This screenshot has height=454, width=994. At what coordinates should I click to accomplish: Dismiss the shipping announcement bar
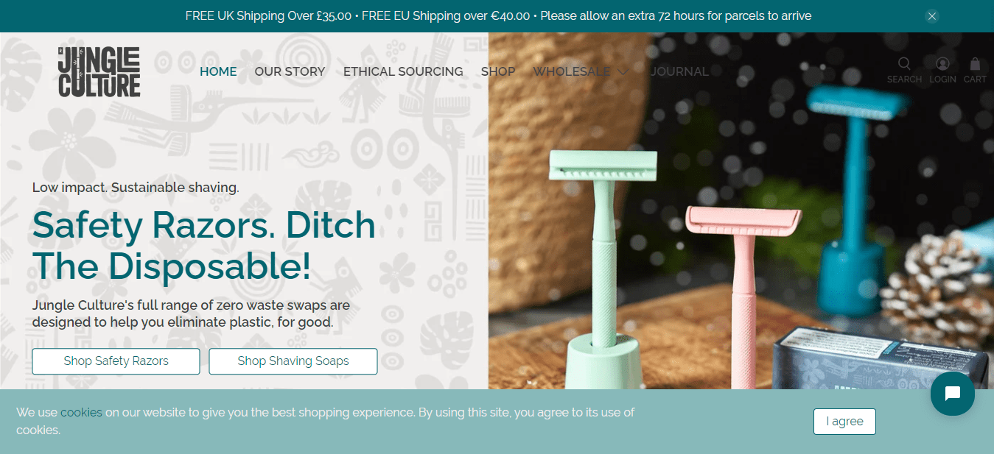point(932,16)
